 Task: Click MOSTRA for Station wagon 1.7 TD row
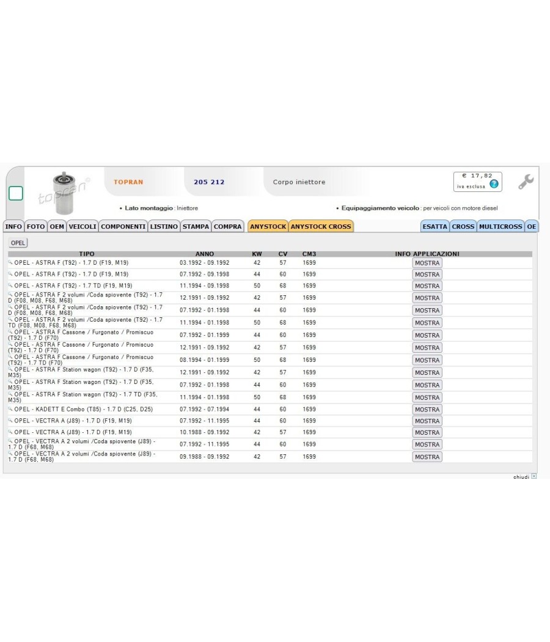pyautogui.click(x=427, y=397)
